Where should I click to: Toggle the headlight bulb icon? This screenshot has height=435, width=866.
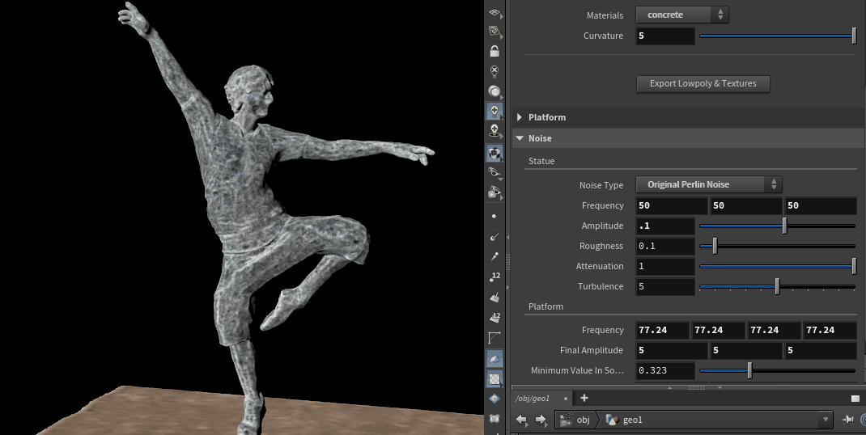495,91
